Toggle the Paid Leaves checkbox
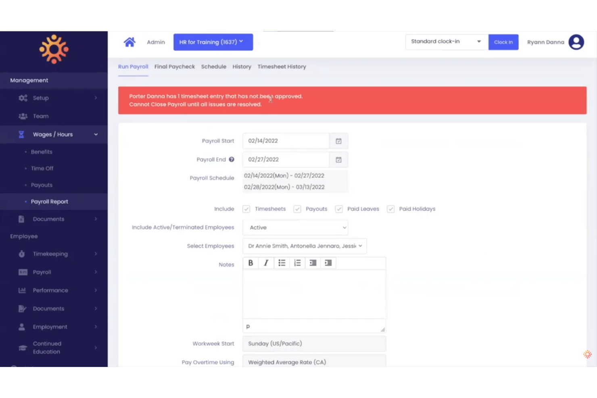Viewport: 597px width, 398px height. click(339, 209)
